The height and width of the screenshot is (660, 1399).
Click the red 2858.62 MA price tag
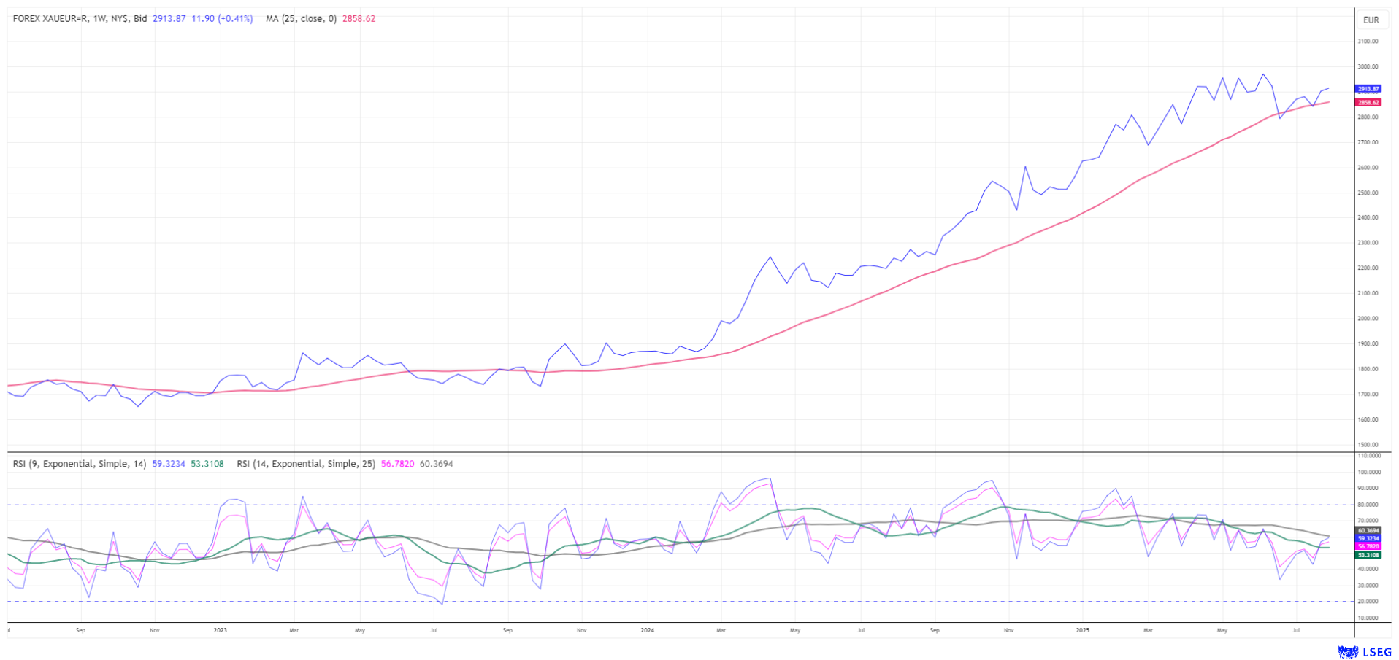point(1368,103)
